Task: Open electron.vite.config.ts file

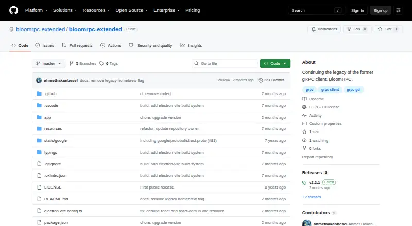Action: (x=63, y=211)
